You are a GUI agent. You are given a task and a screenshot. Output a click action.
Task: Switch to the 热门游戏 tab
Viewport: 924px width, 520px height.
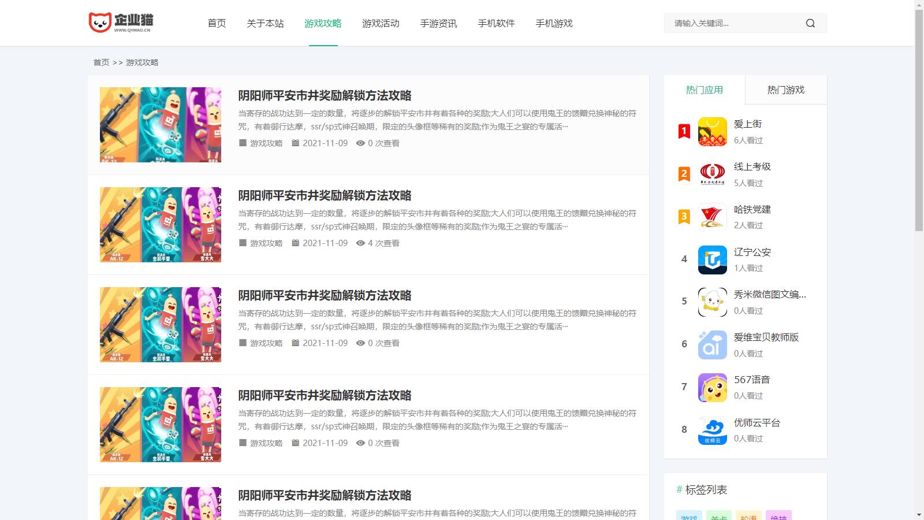[x=785, y=90]
